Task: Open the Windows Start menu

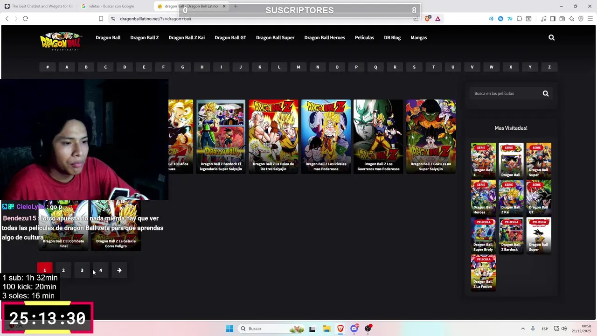Action: (x=229, y=329)
